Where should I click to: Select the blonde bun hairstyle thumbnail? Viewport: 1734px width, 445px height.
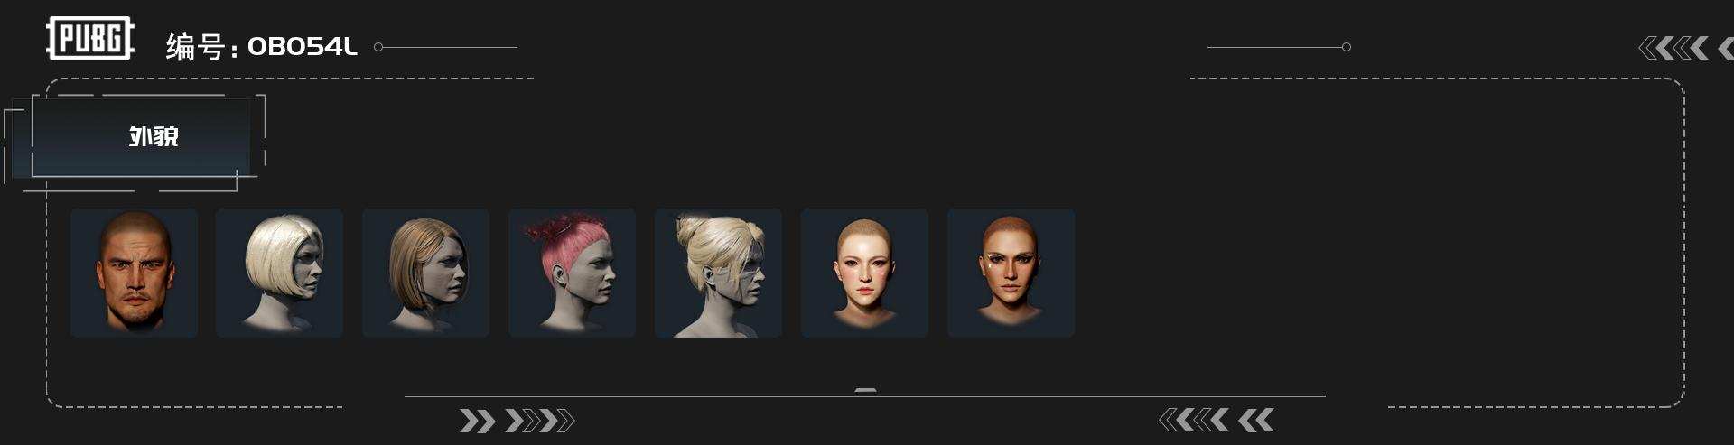[x=718, y=273]
